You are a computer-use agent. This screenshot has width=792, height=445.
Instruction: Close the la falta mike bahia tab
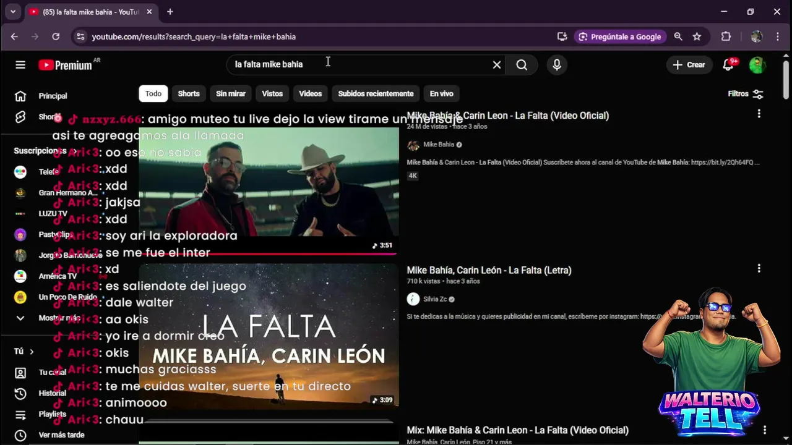[x=149, y=12]
